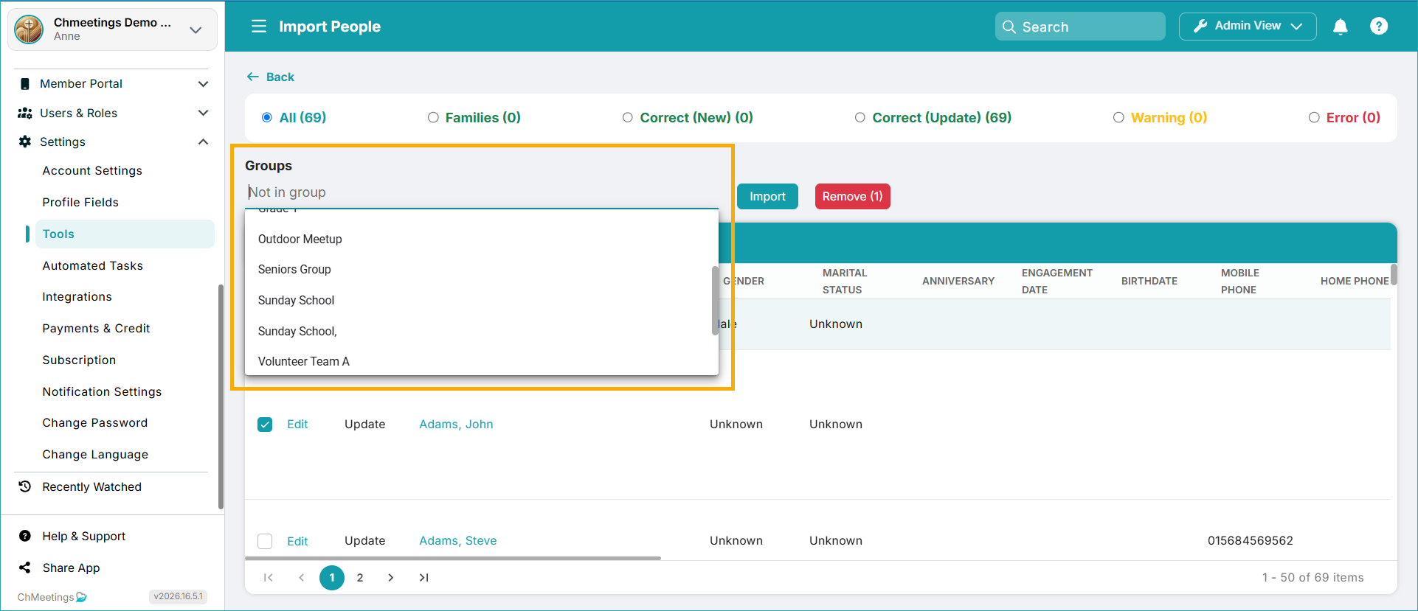
Task: Click the Remove (1) button
Action: (852, 197)
